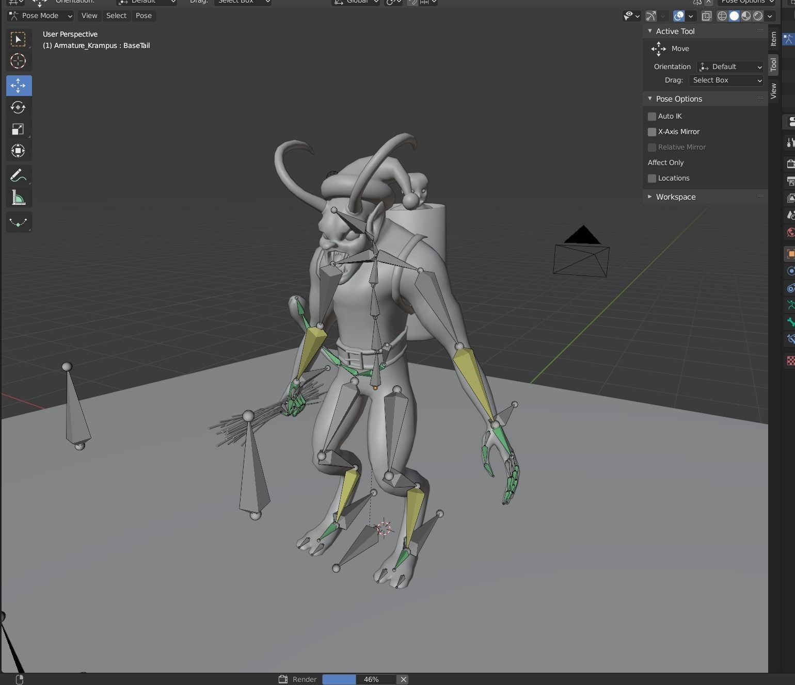Switch to the Item sidebar tab

tap(773, 39)
